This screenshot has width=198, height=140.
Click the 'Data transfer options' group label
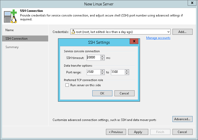point(78,66)
